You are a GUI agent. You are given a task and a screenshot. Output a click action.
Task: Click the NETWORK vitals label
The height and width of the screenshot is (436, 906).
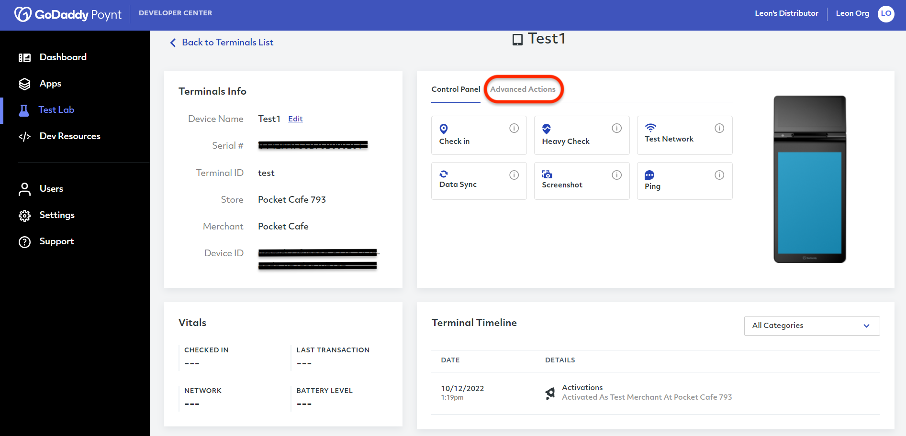pyautogui.click(x=203, y=391)
